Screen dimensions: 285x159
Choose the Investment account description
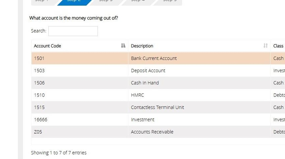[x=142, y=119]
